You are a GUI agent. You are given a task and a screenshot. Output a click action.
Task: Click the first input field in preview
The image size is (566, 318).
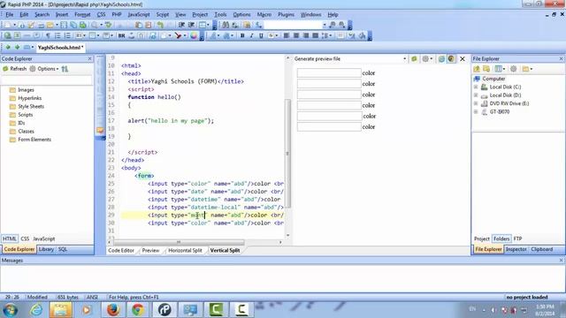329,72
